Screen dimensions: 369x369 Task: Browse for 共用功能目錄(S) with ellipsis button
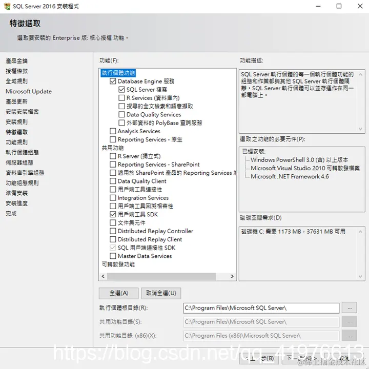click(x=349, y=322)
